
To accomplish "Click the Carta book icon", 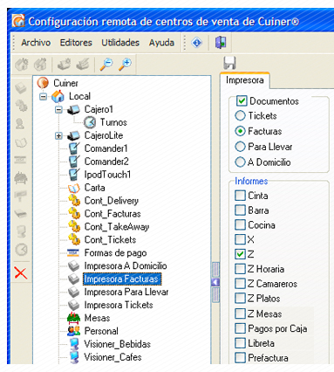I will [74, 188].
